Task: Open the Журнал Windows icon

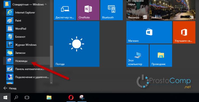Action: coord(10,45)
